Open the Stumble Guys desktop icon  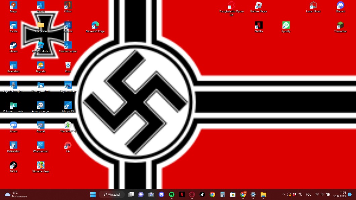(x=41, y=165)
